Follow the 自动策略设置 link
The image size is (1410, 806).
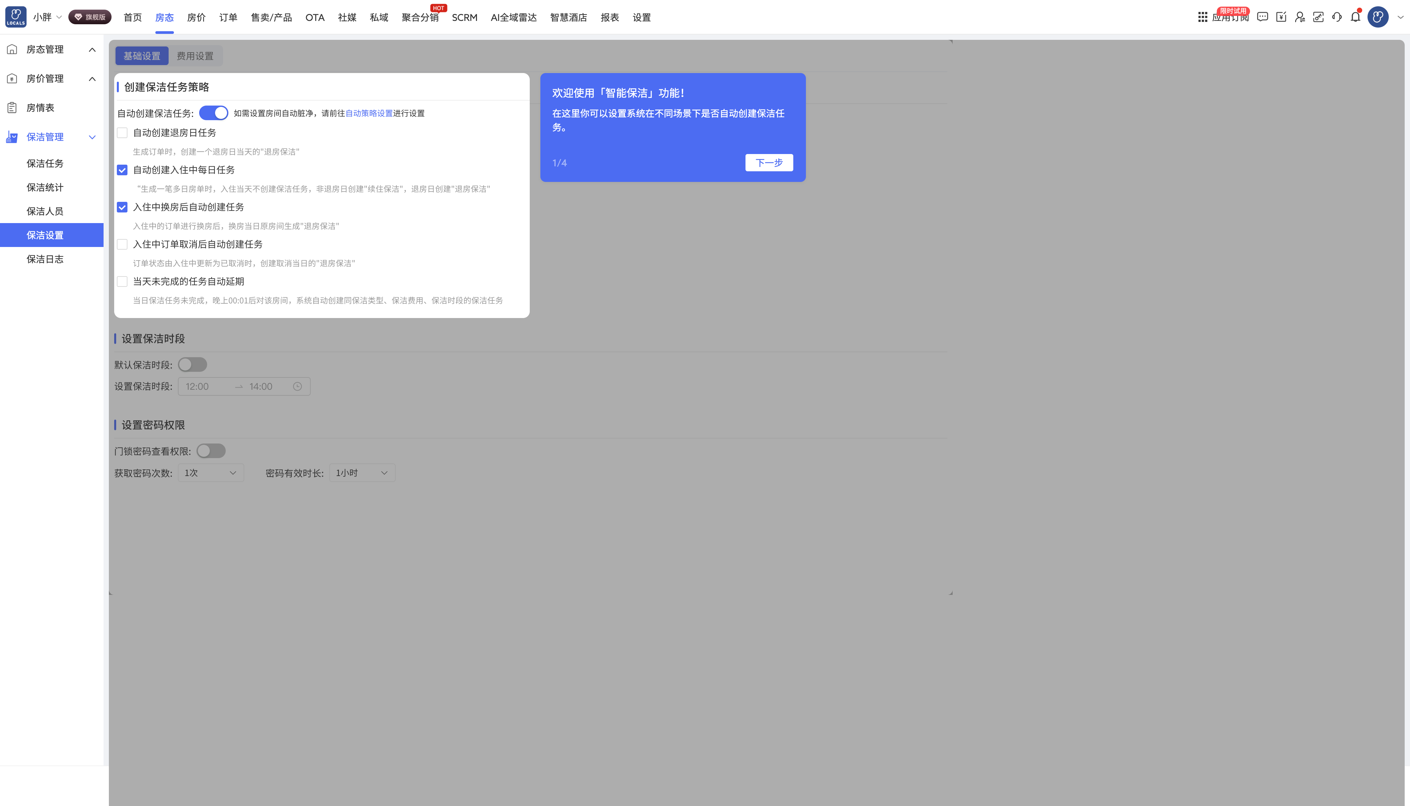tap(369, 113)
